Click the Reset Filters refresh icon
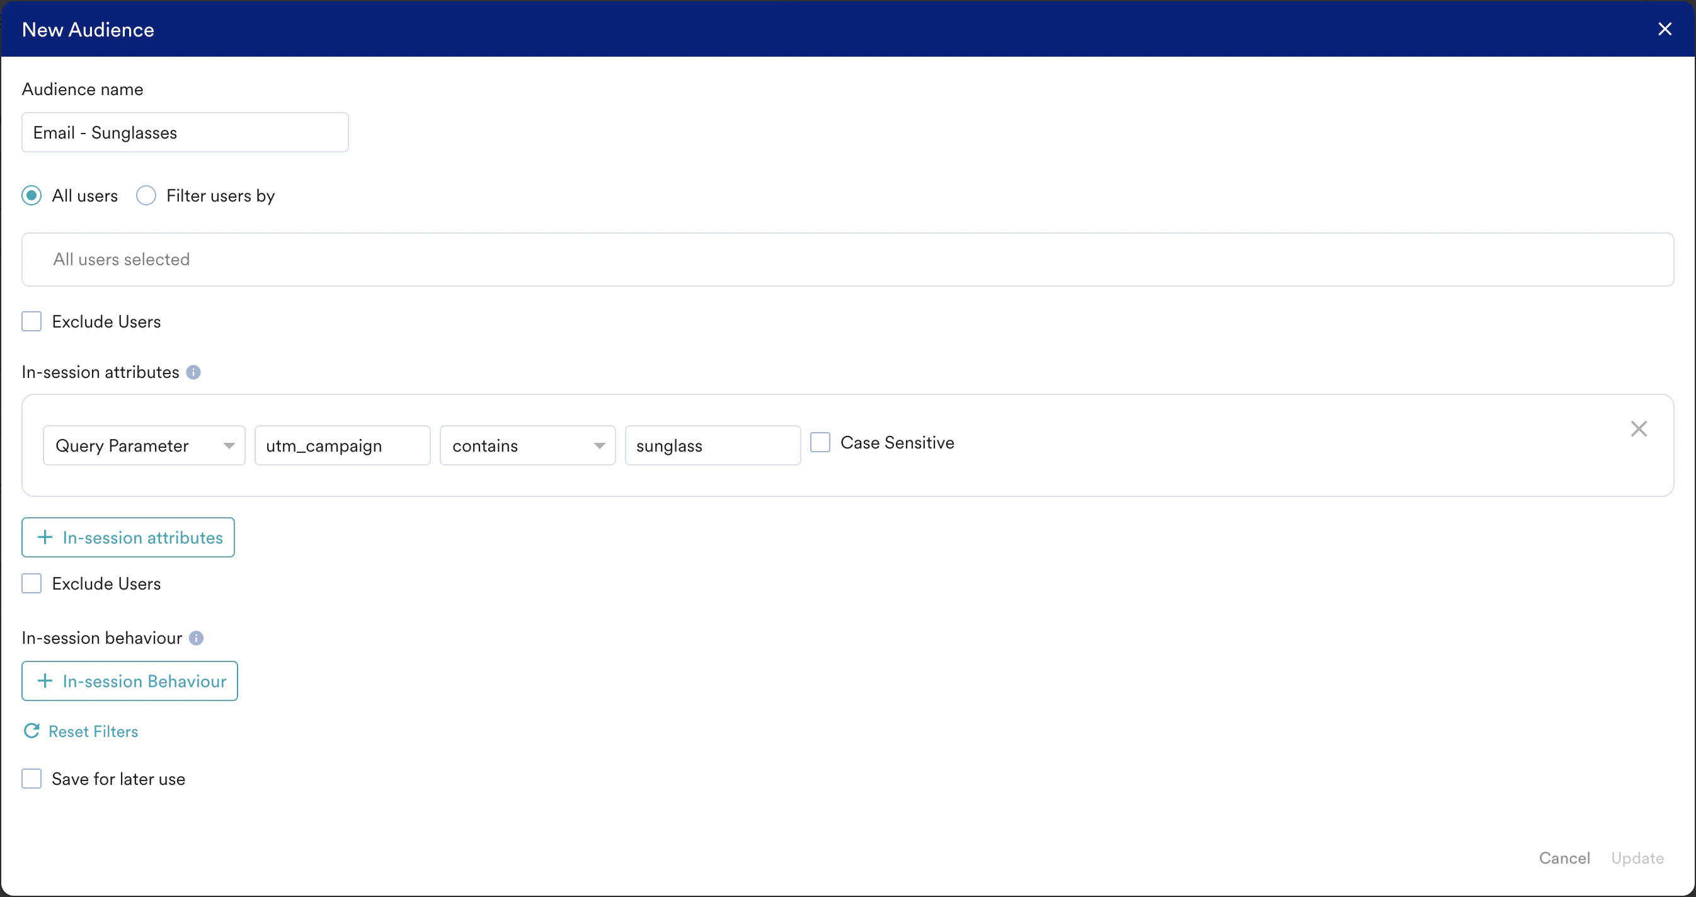The height and width of the screenshot is (897, 1696). tap(32, 731)
